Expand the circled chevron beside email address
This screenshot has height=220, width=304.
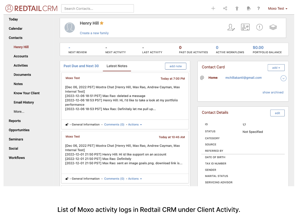pyautogui.click(x=284, y=78)
